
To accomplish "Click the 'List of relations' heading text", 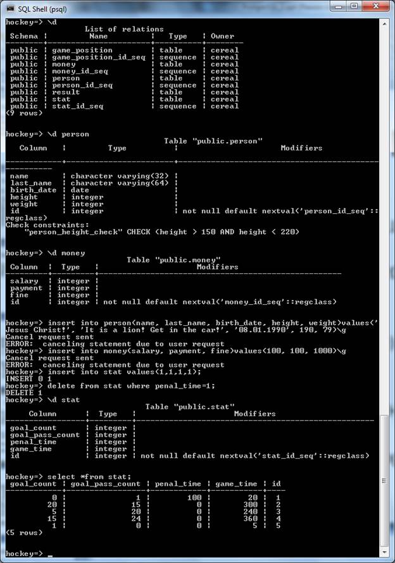I will coord(124,29).
